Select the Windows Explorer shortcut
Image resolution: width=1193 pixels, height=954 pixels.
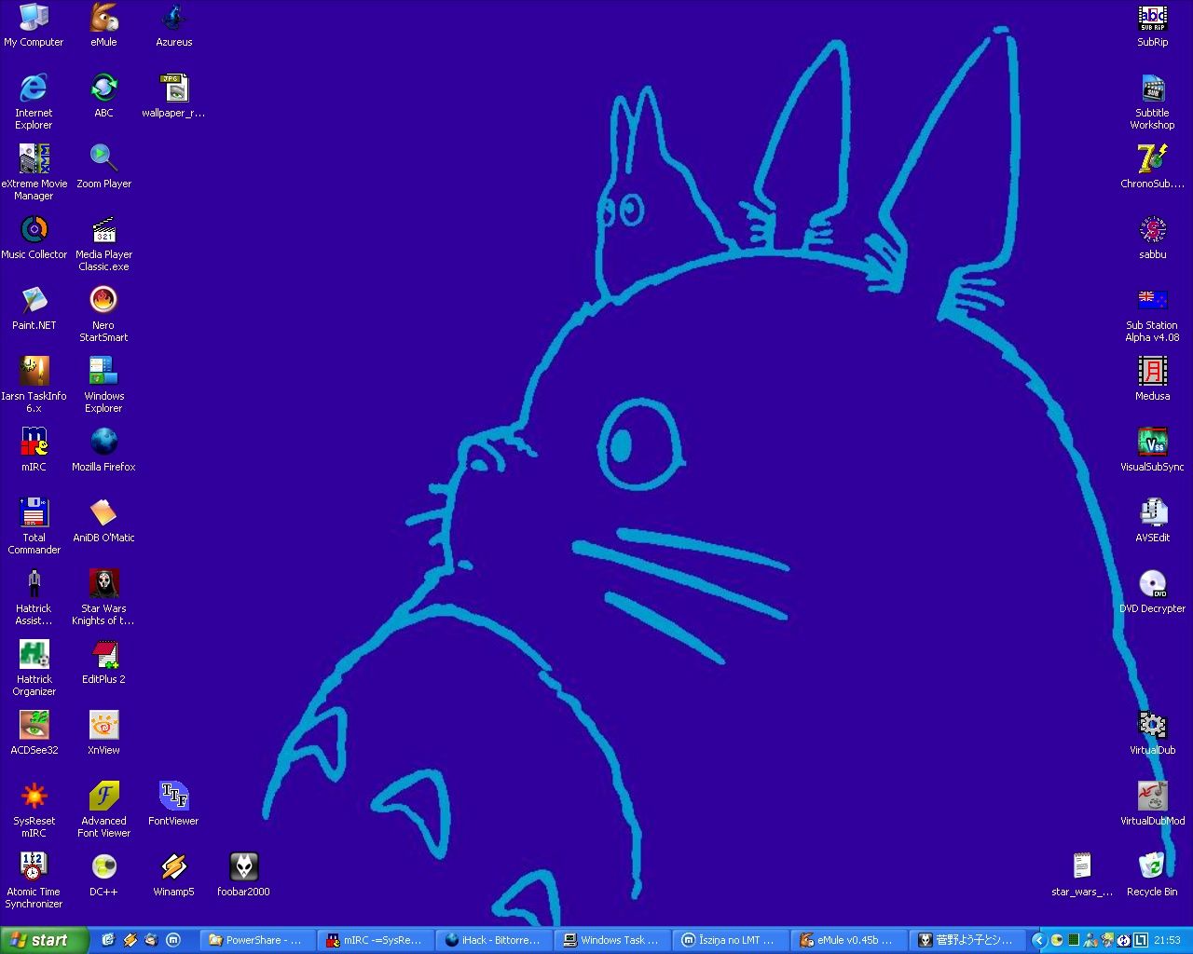click(103, 385)
